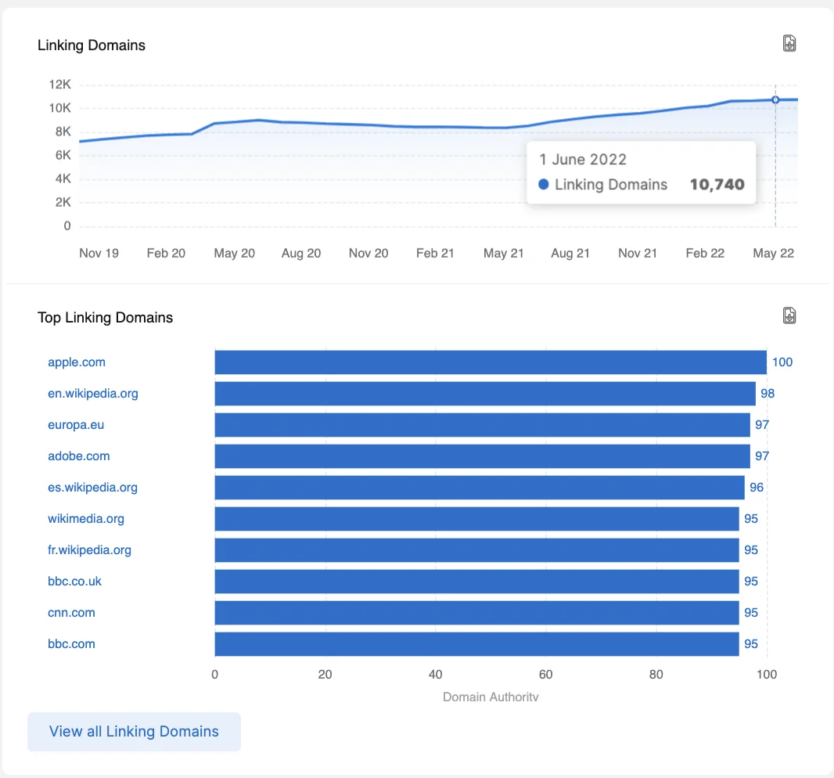834x778 pixels.
Task: Open the en.wikipedia.org domain link
Action: [x=93, y=393]
